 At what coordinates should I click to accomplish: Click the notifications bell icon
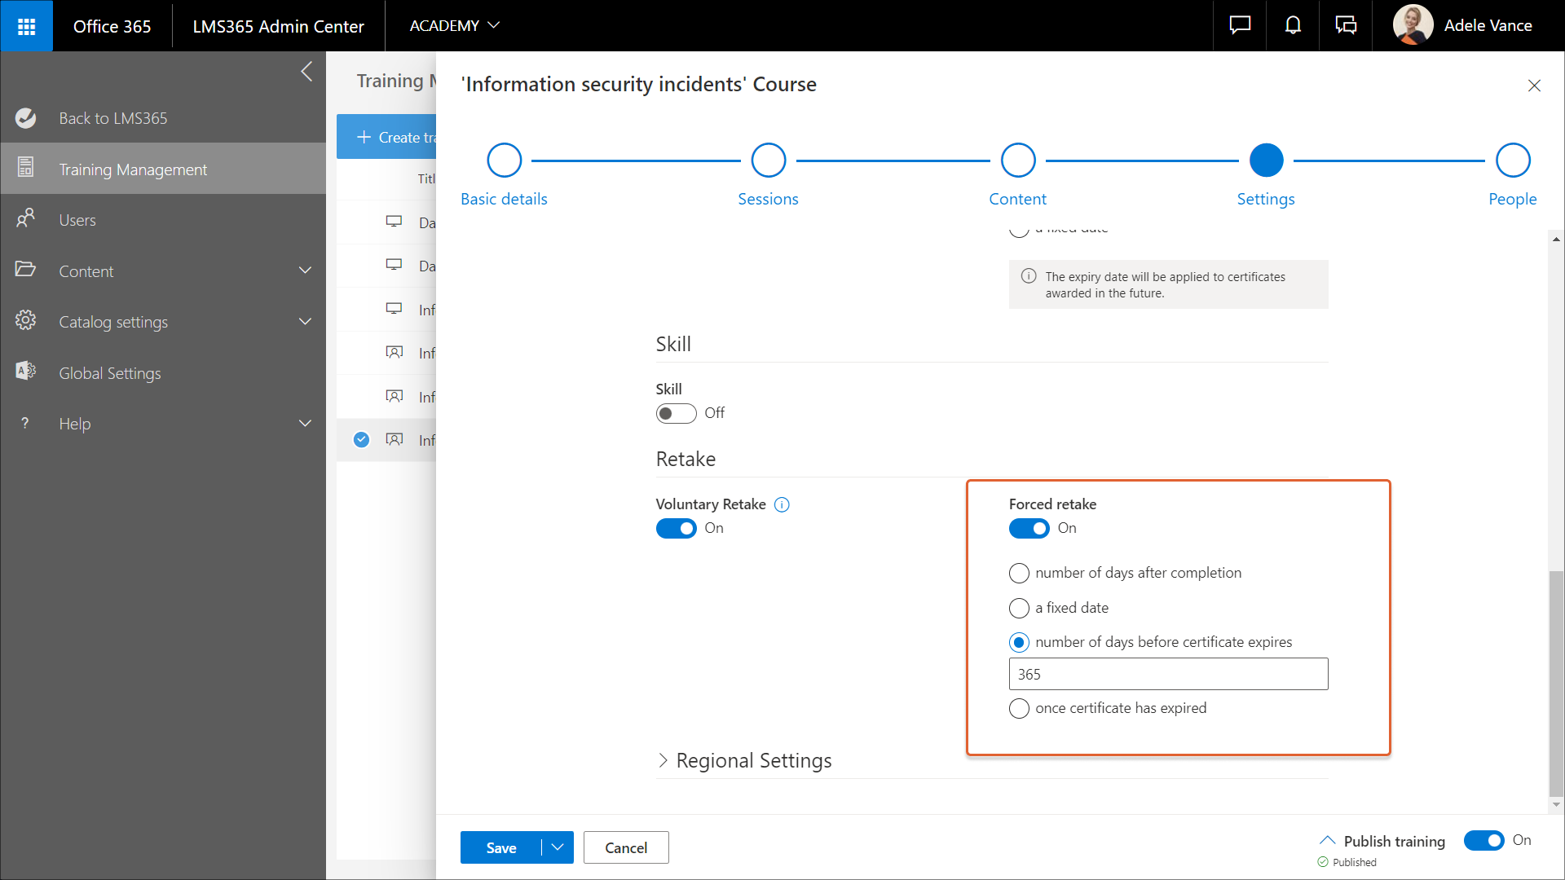(1293, 26)
